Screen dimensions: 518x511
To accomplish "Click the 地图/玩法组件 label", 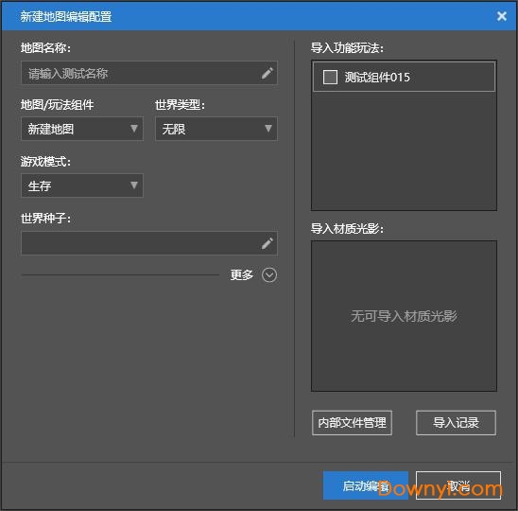I will (x=57, y=105).
